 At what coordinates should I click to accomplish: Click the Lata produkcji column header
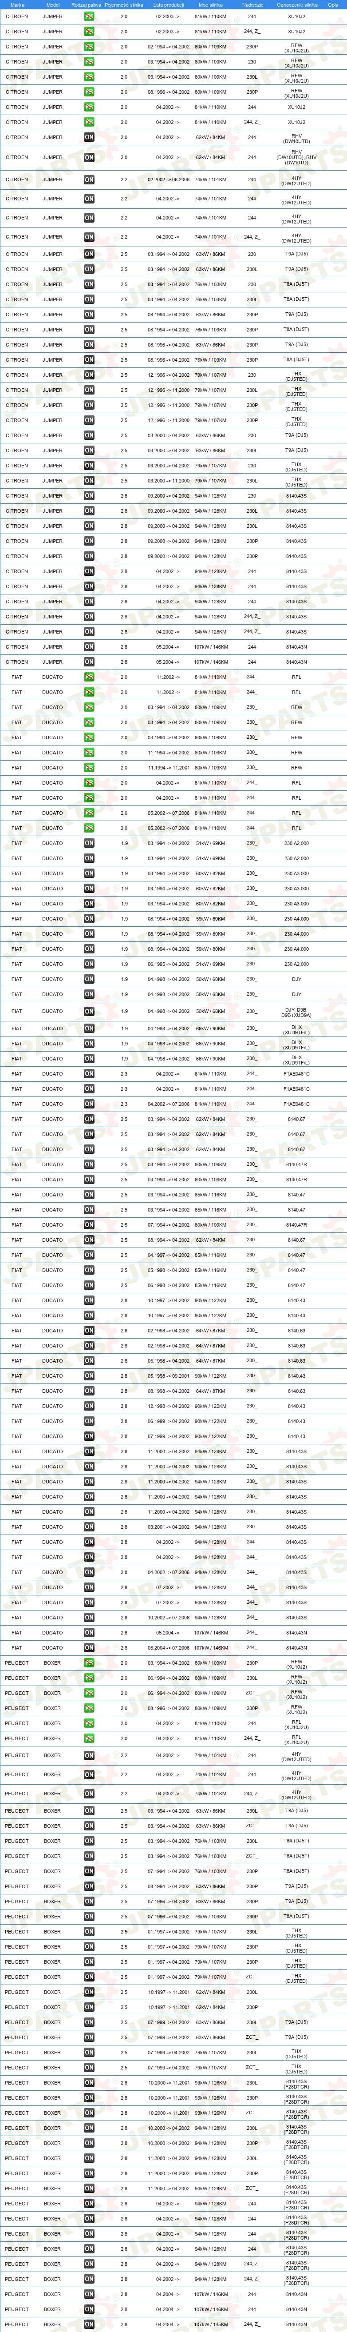coord(168,4)
